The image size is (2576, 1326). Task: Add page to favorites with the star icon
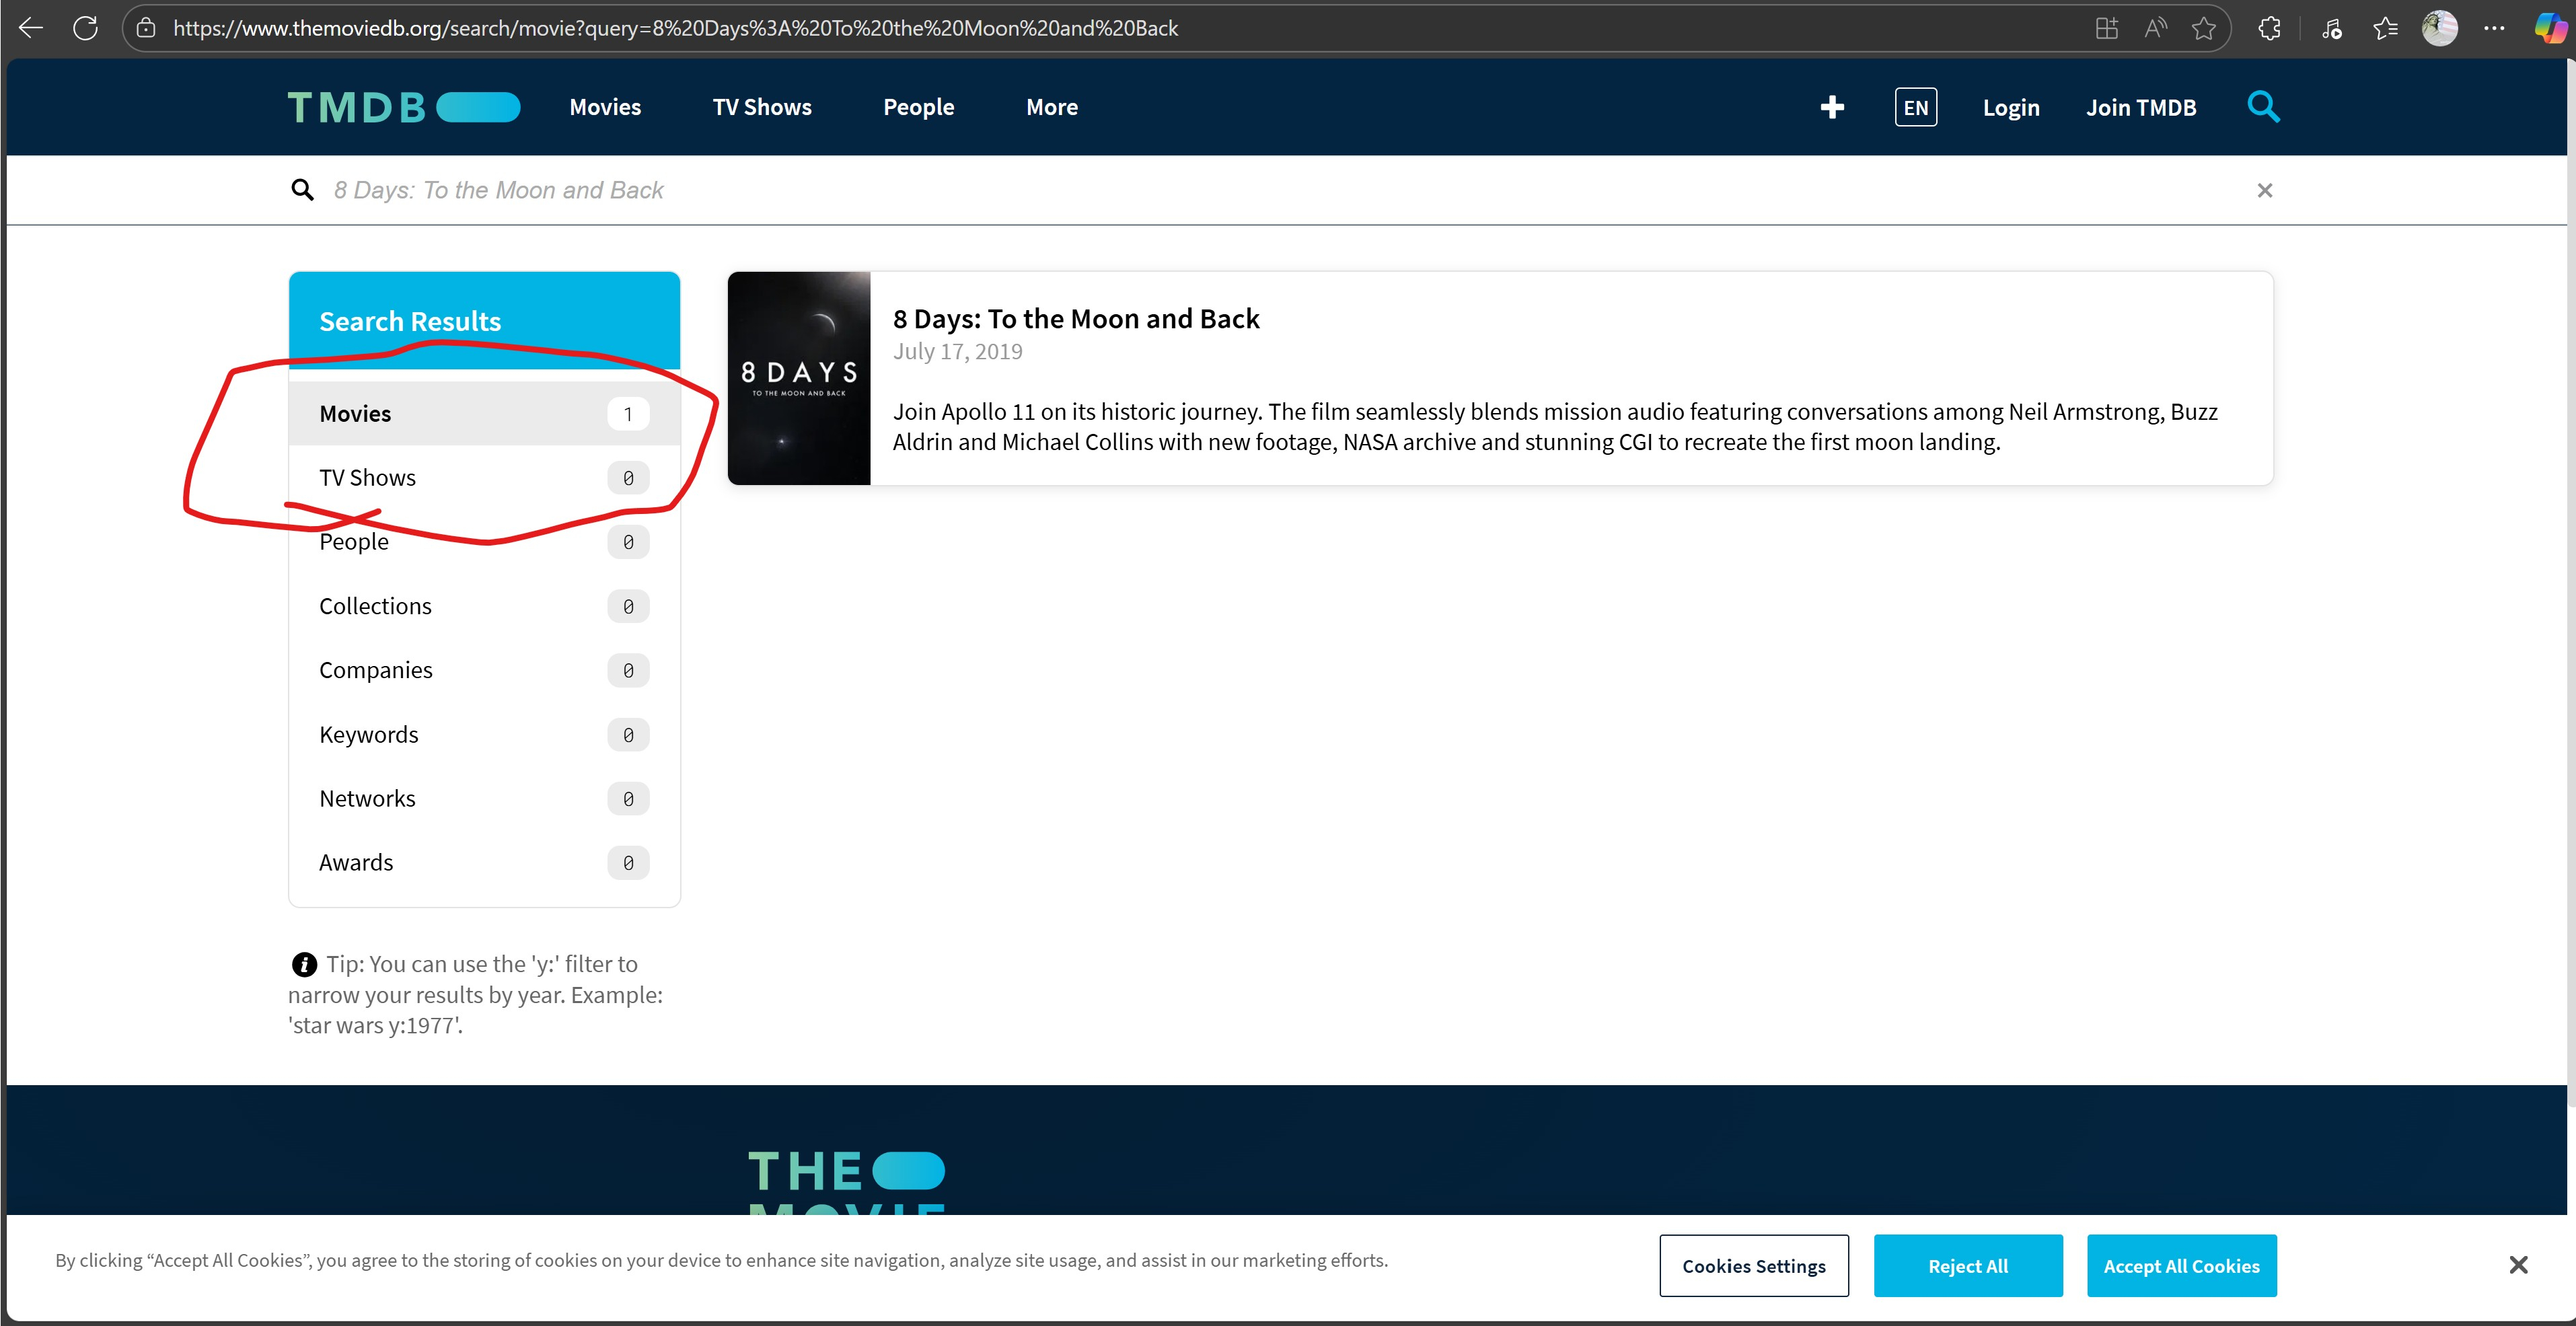pyautogui.click(x=2203, y=28)
